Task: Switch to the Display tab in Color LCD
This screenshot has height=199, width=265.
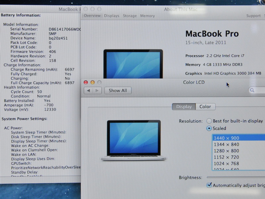Action: click(184, 106)
